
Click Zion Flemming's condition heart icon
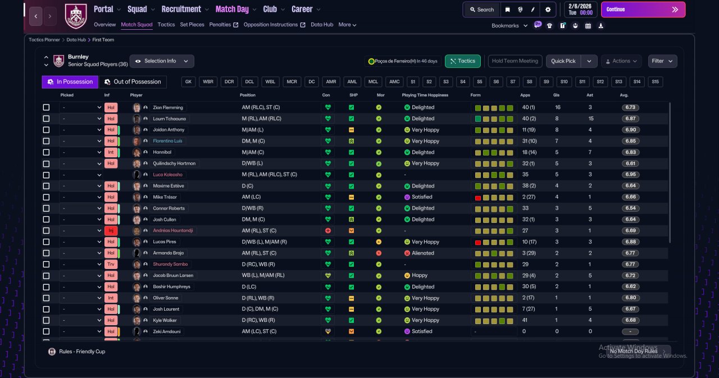328,107
